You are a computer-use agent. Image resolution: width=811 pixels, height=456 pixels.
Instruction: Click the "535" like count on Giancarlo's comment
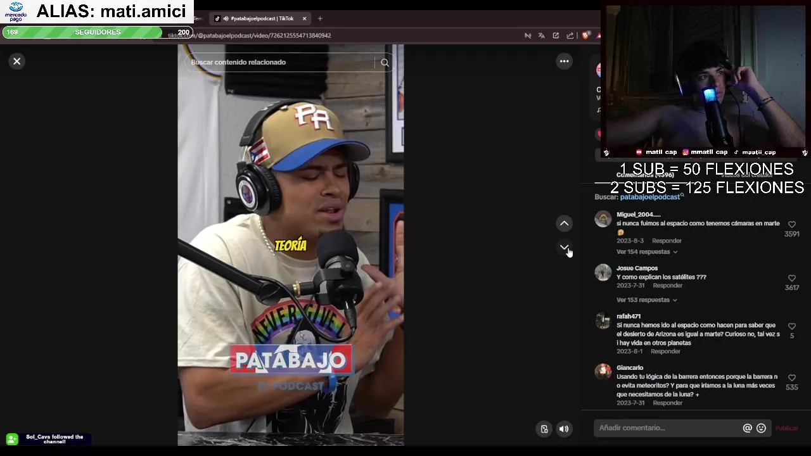click(791, 387)
